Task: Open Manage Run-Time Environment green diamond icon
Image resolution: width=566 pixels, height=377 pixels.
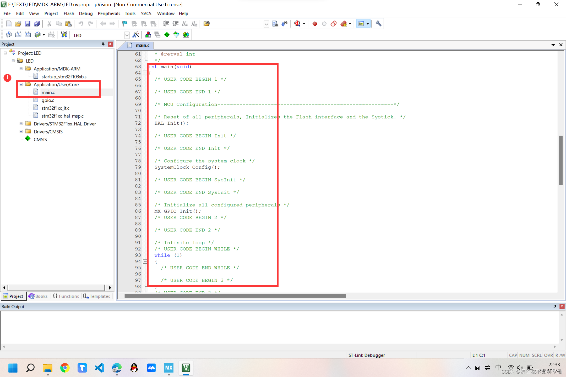Action: 167,35
